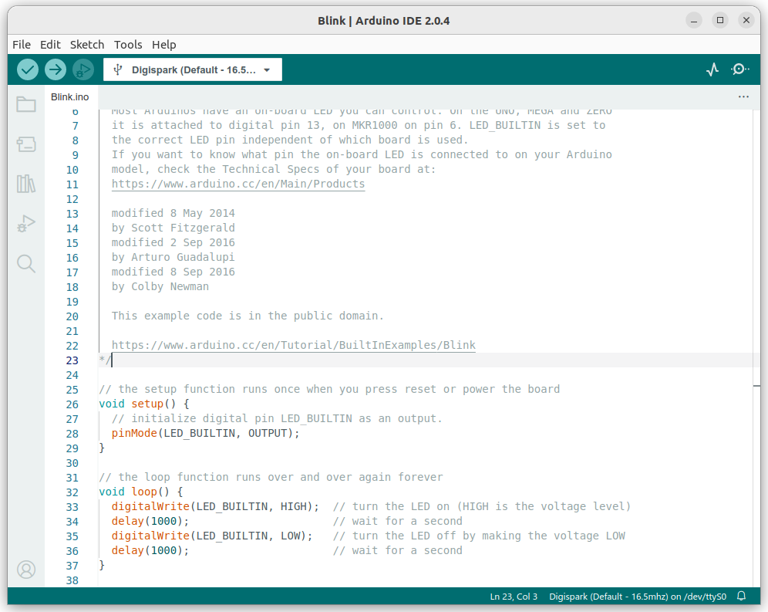768x612 pixels.
Task: Click the Verify sketch checkmark button
Action: click(x=28, y=69)
